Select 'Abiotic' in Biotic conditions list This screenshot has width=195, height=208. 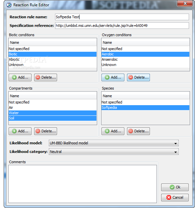52,59
